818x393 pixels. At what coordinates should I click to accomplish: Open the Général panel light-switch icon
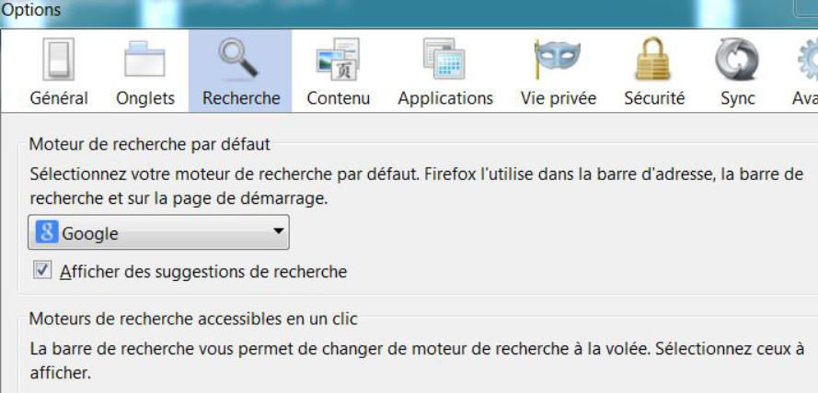click(x=59, y=62)
